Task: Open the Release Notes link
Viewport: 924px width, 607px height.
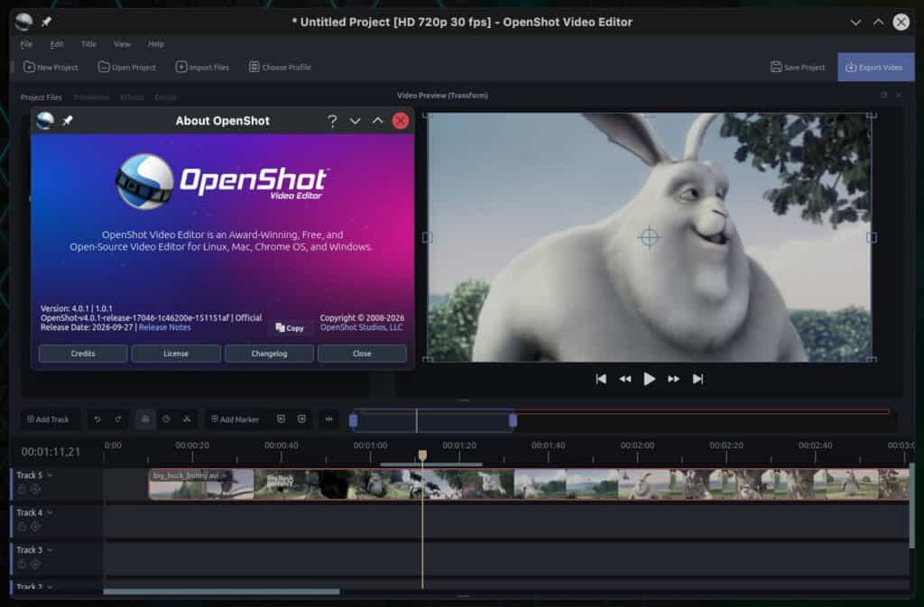Action: tap(164, 327)
